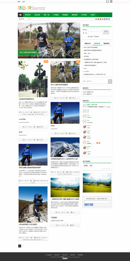Switch to the 最新分享 sidebar tab
Image resolution: width=130 pixels, height=261 pixels.
(x=88, y=43)
